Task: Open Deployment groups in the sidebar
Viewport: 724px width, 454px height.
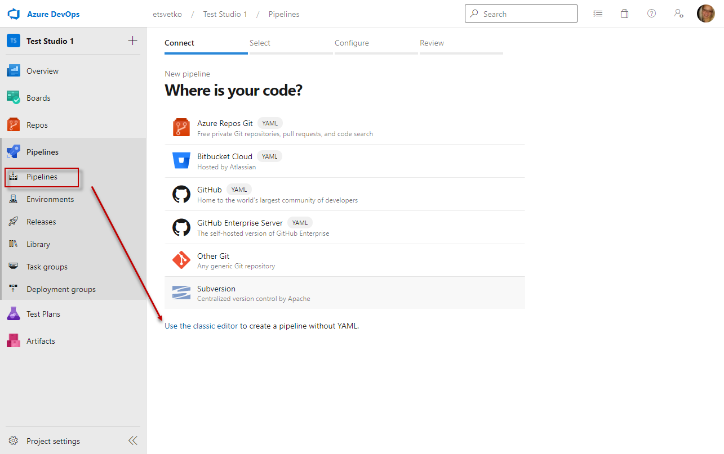Action: coord(73,289)
